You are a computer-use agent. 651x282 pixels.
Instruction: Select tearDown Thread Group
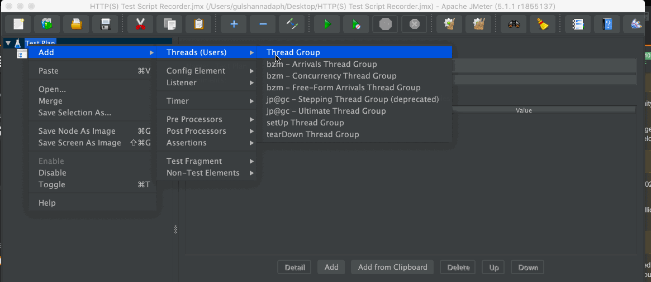(355, 134)
